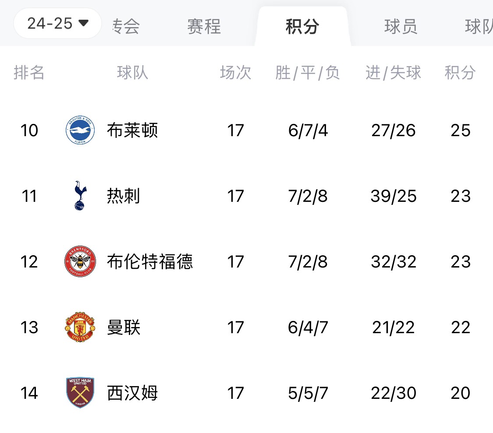Image resolution: width=493 pixels, height=433 pixels.
Task: Select the 积分 tab
Action: tap(302, 27)
